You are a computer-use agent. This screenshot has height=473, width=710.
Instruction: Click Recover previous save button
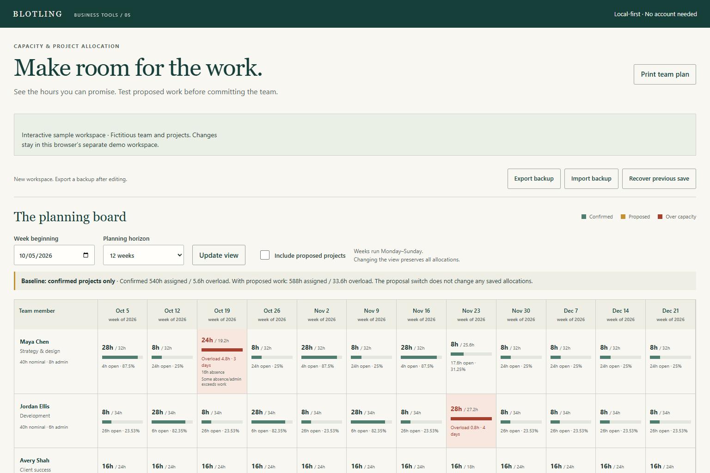tap(659, 179)
